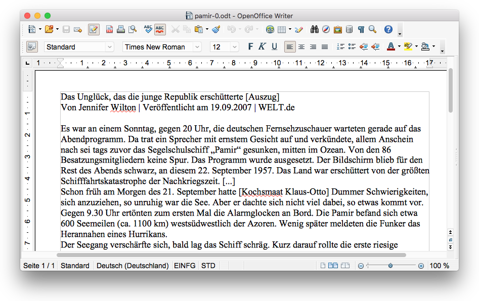Toggle Italic (K) formatting
Viewport: 479px width, 301px height.
click(x=262, y=46)
